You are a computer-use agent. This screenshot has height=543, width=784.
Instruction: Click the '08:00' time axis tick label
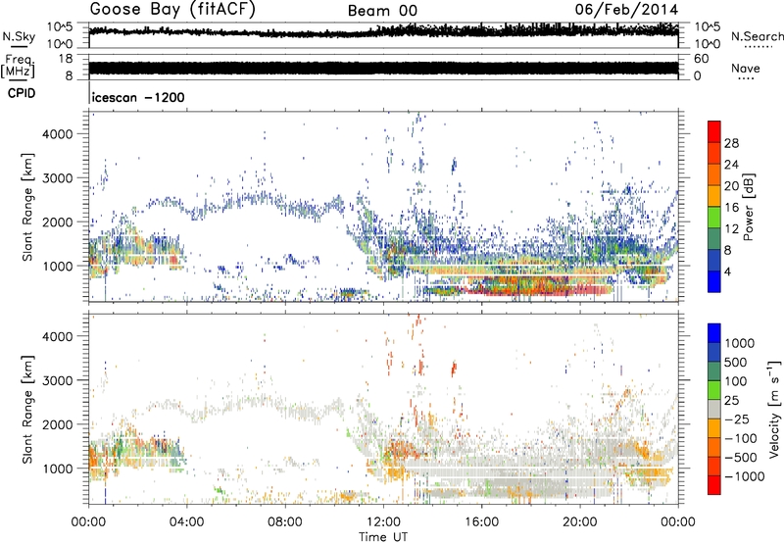click(285, 522)
